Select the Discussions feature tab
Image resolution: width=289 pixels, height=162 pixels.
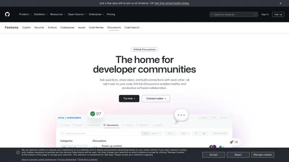(x=114, y=28)
